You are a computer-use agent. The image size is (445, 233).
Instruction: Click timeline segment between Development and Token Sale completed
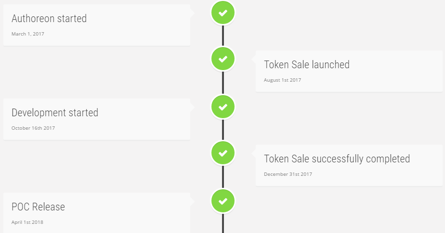(223, 130)
